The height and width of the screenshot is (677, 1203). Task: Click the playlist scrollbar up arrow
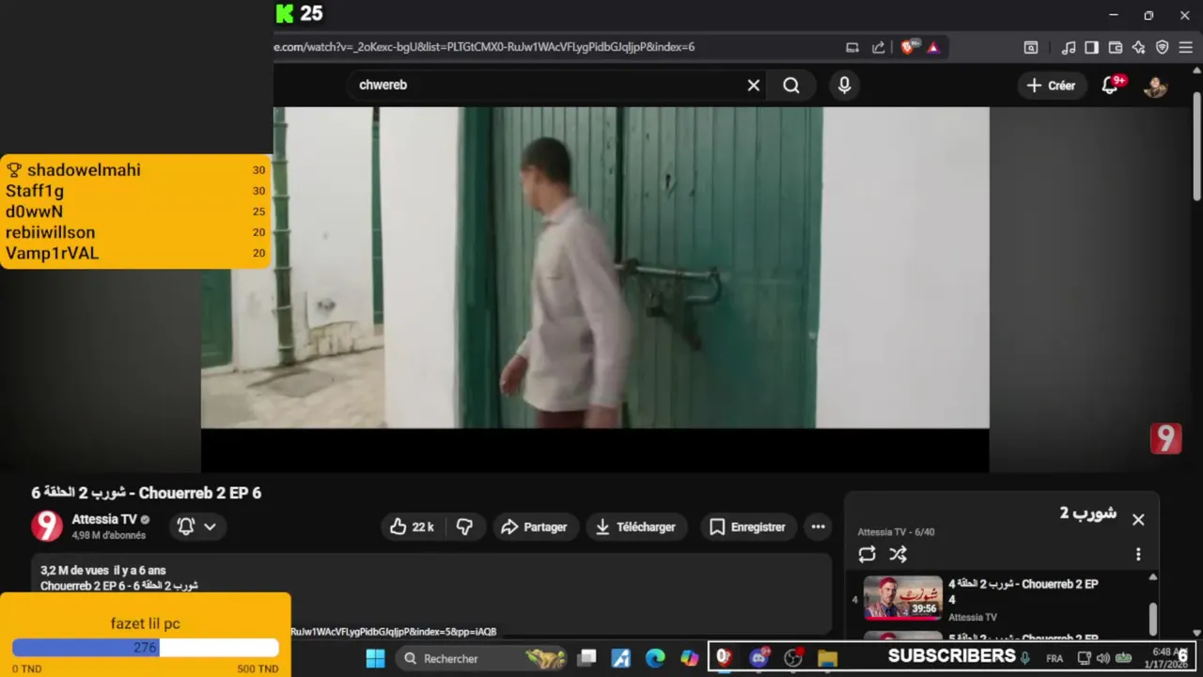(x=1153, y=578)
